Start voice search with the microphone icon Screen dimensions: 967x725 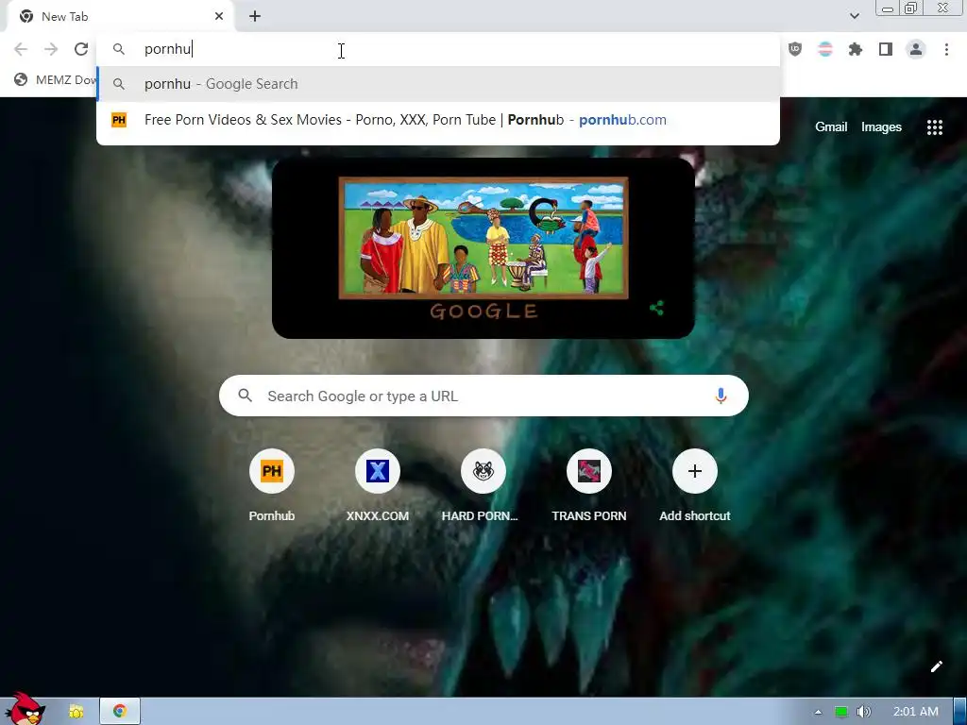(x=721, y=396)
